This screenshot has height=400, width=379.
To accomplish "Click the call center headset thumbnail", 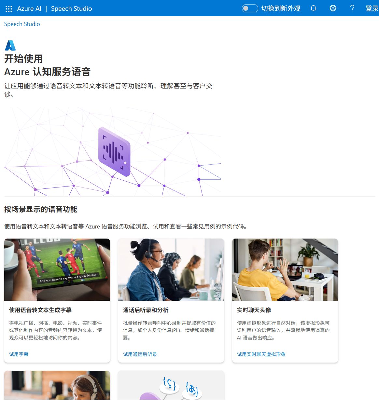I will coord(171,269).
